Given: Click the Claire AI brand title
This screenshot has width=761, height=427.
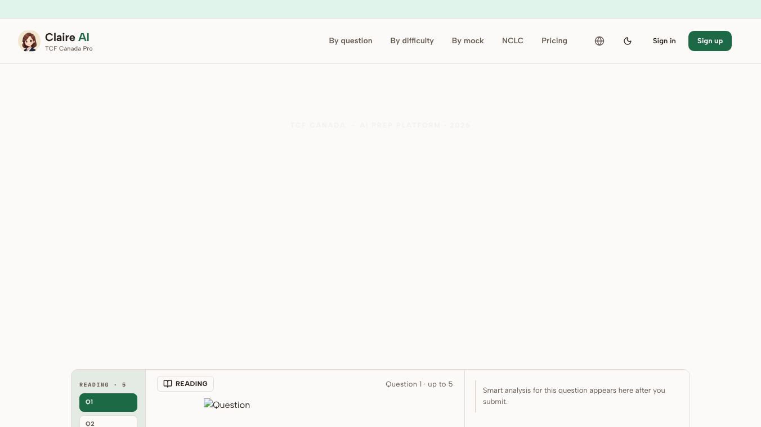Looking at the screenshot, I should 67,37.
